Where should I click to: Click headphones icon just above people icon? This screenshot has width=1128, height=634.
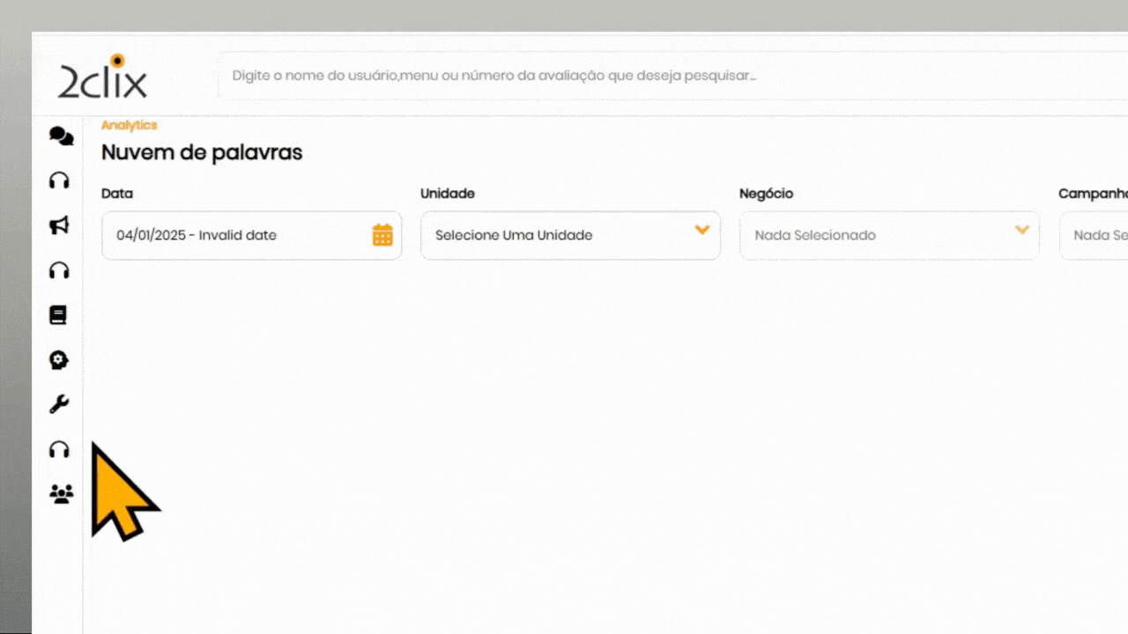(x=59, y=450)
